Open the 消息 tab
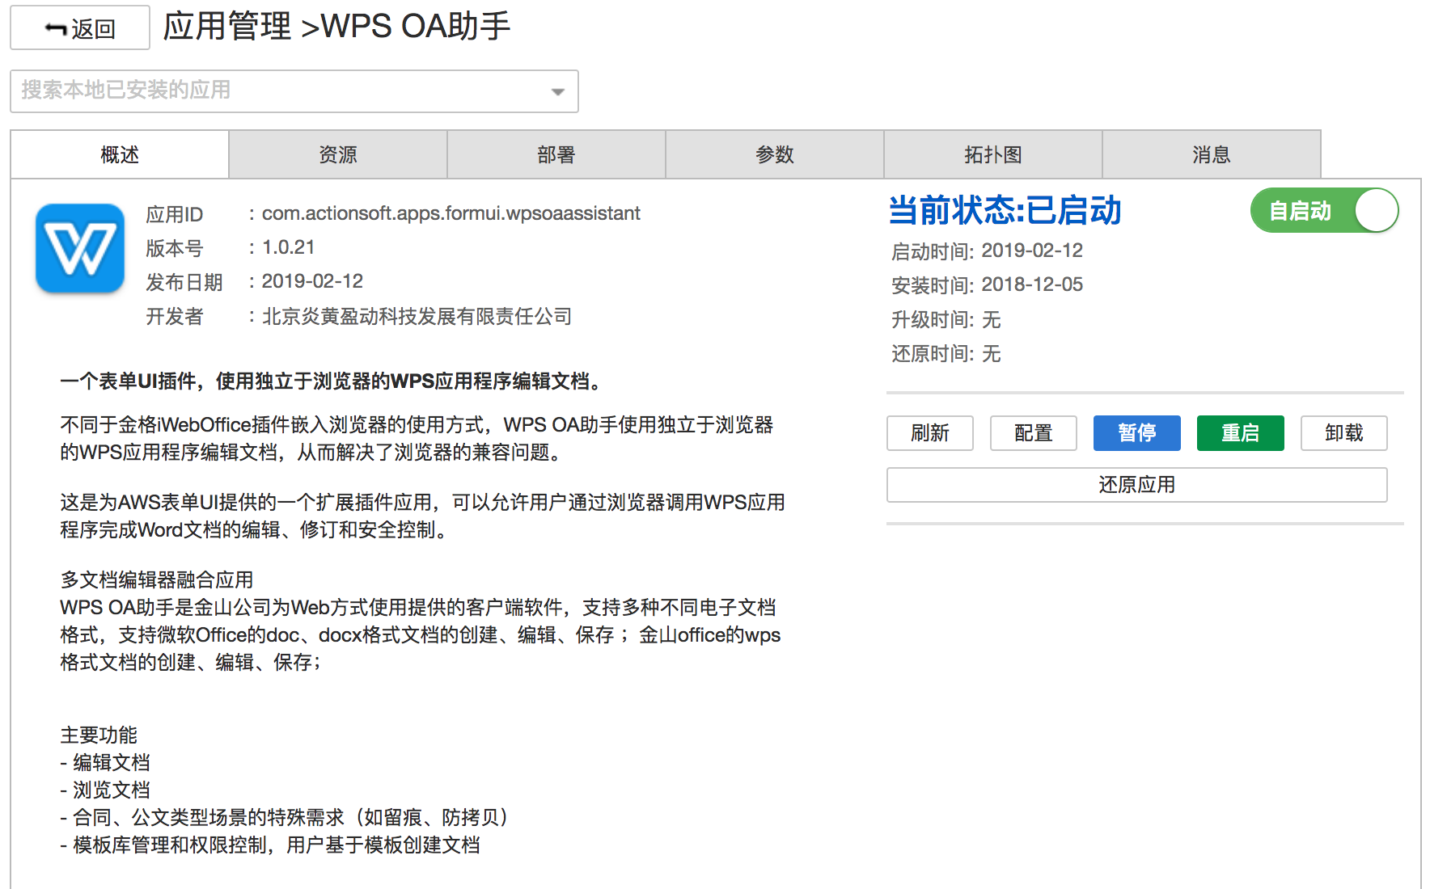Viewport: 1430px width, 889px height. (1212, 154)
